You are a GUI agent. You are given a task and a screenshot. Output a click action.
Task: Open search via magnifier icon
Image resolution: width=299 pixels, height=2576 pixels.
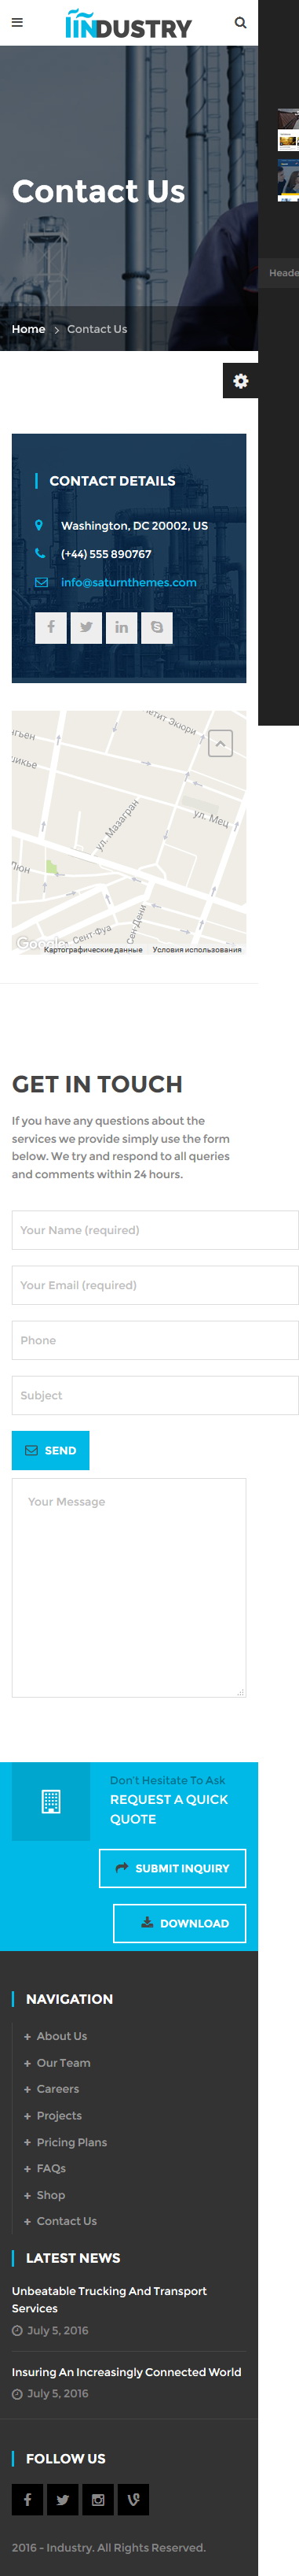click(240, 22)
